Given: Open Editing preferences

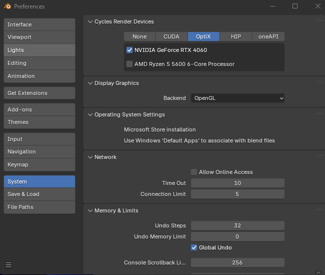Looking at the screenshot, I should pyautogui.click(x=39, y=63).
